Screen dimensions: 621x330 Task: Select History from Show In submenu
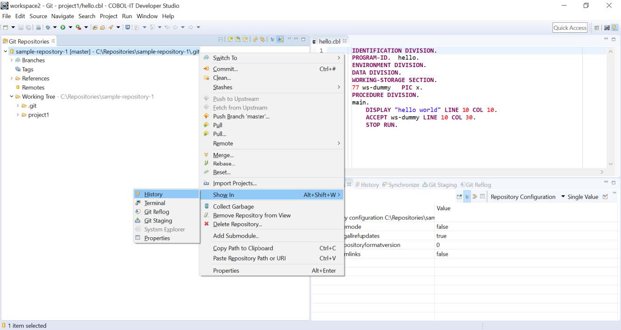(153, 194)
